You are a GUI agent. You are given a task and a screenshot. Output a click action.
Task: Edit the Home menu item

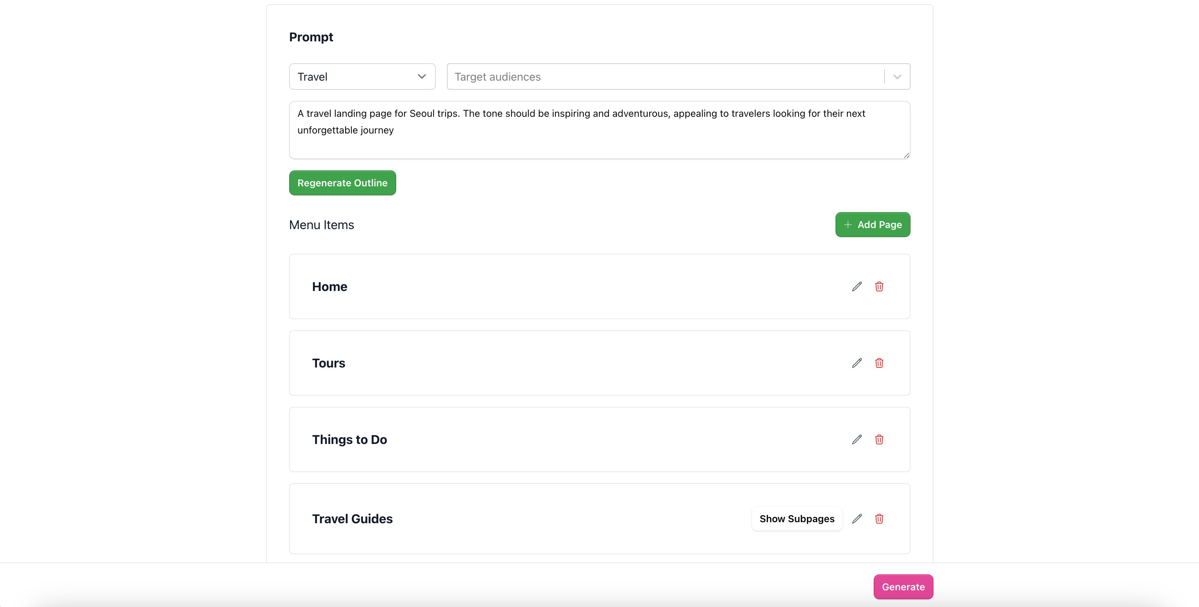[x=856, y=286]
